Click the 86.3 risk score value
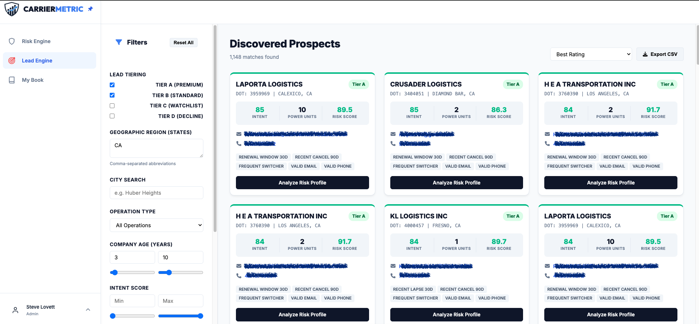The image size is (699, 324). click(x=499, y=110)
